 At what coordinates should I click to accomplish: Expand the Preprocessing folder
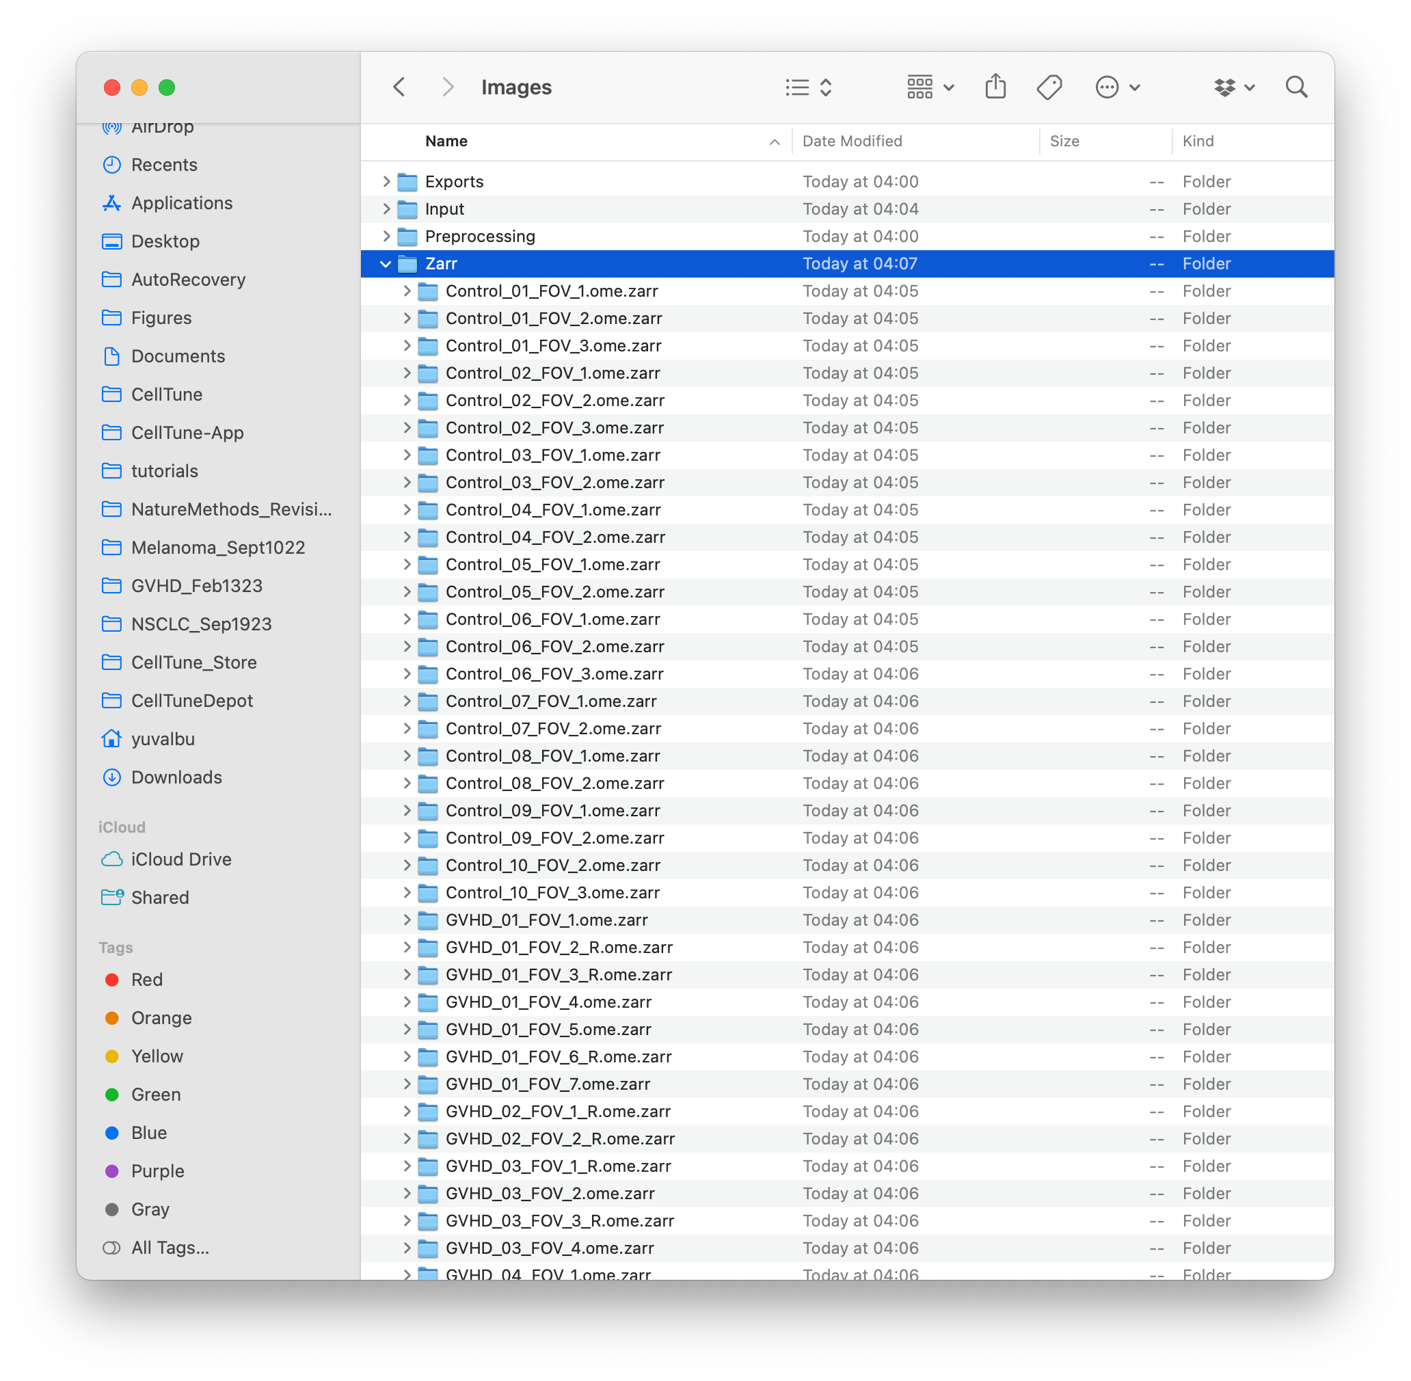click(386, 236)
